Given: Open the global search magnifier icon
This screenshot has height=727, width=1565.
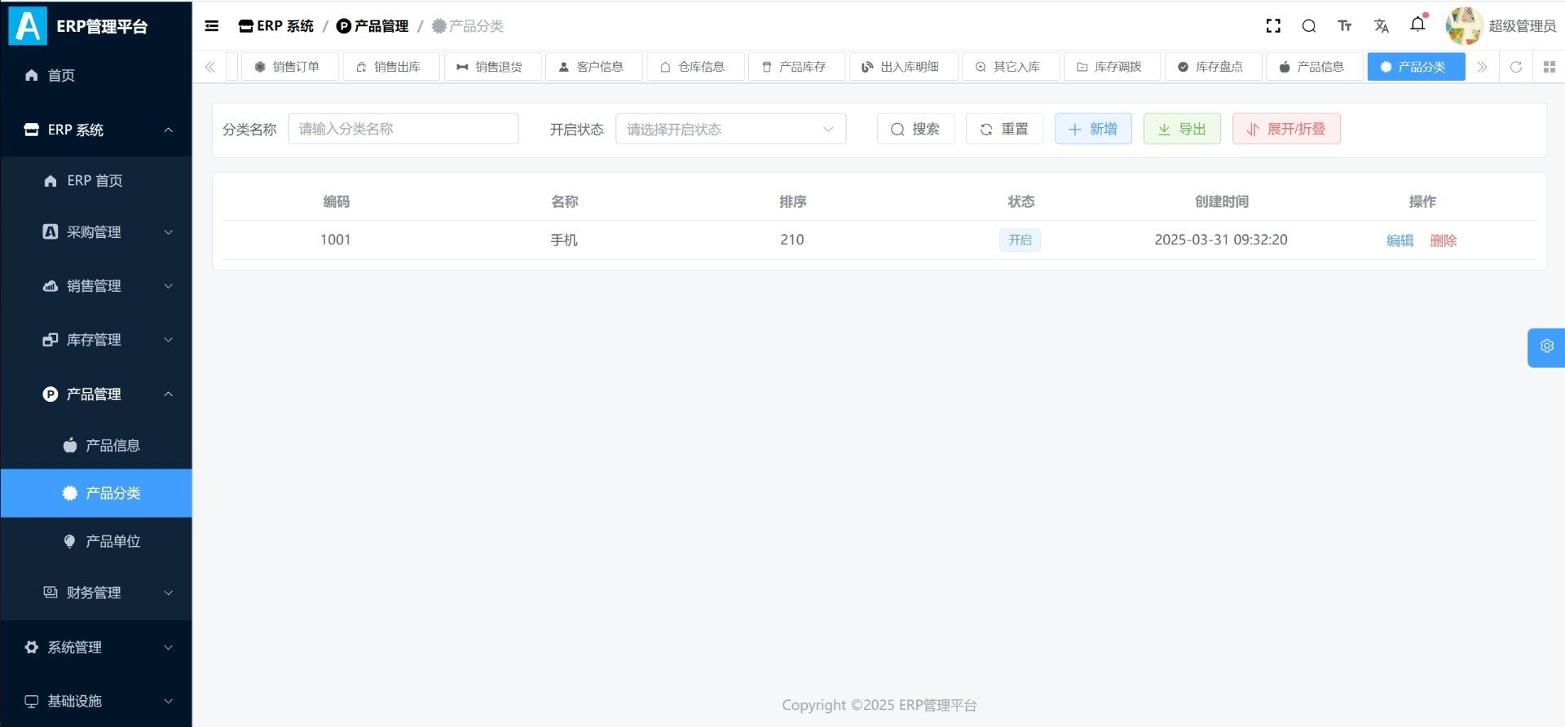Looking at the screenshot, I should click(x=1309, y=26).
